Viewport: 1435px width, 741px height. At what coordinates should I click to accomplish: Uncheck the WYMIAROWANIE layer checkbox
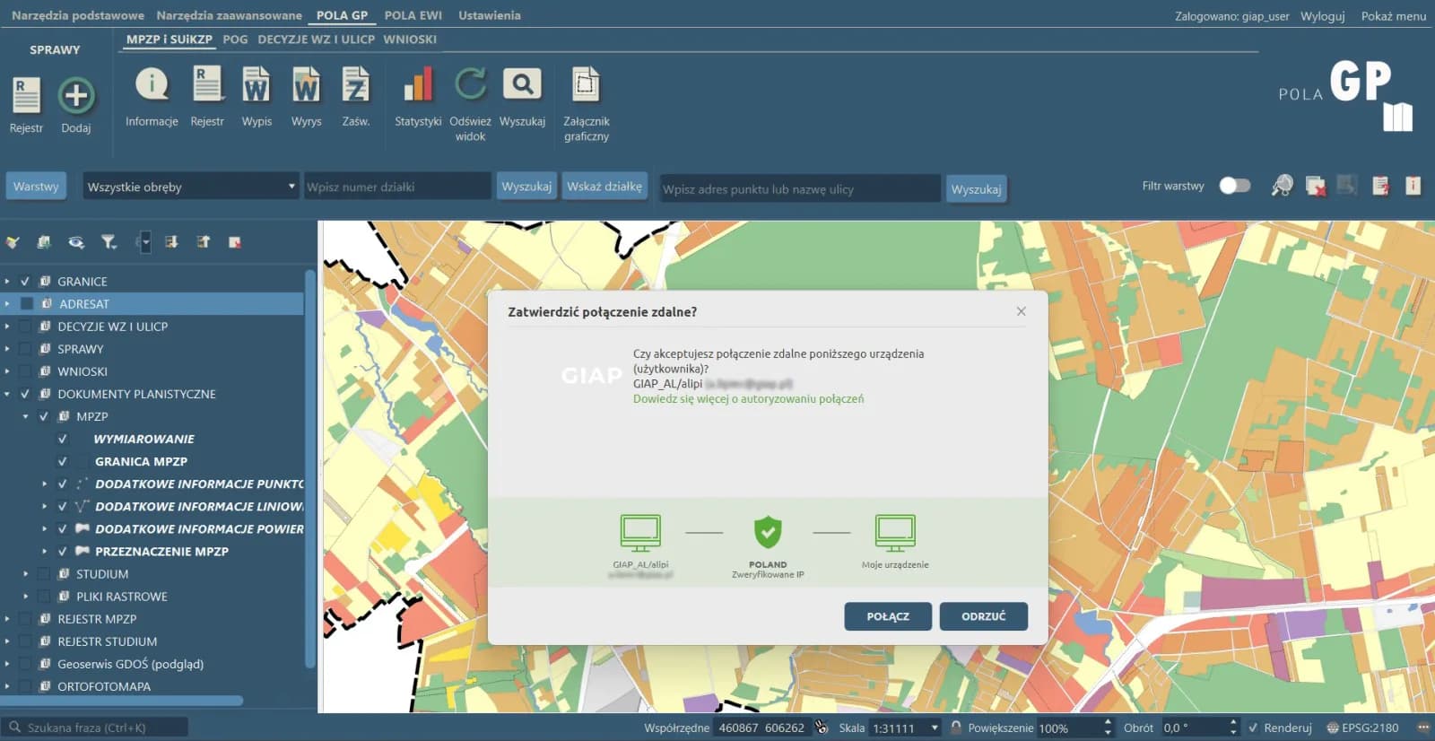pyautogui.click(x=62, y=439)
